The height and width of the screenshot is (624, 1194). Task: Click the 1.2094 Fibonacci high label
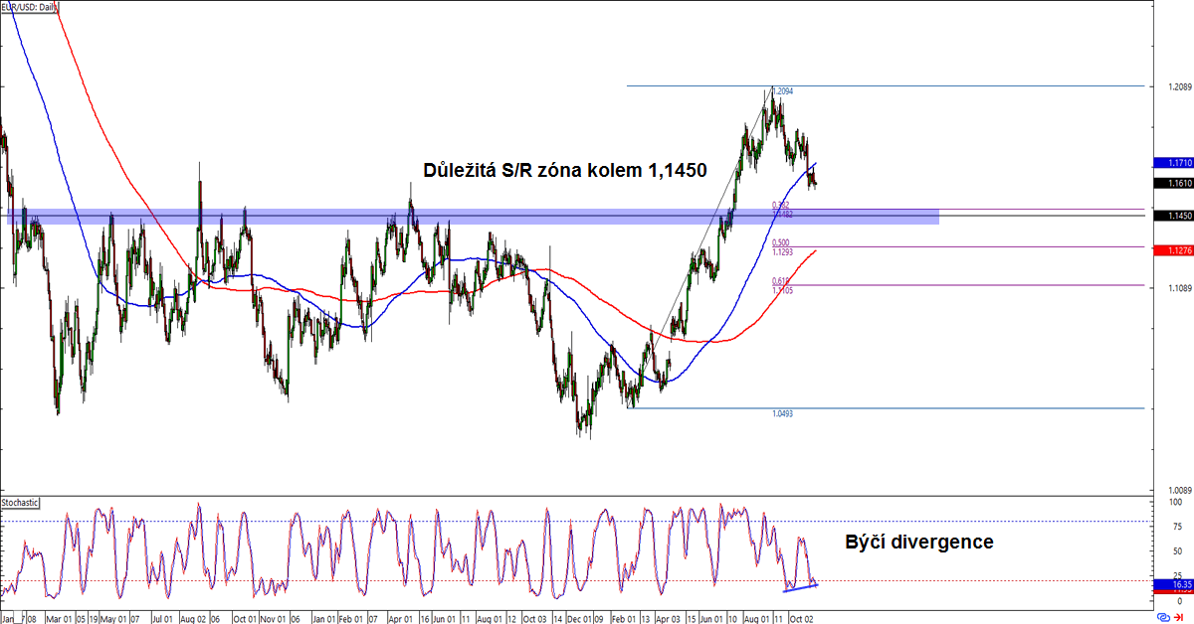coord(782,91)
